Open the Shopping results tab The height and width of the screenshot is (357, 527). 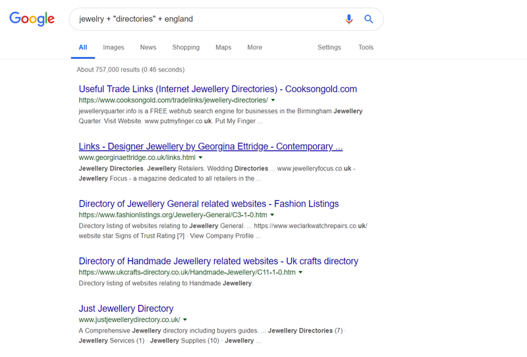pyautogui.click(x=186, y=47)
